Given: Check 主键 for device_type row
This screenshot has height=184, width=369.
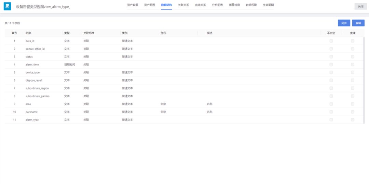Looking at the screenshot, I should [353, 72].
